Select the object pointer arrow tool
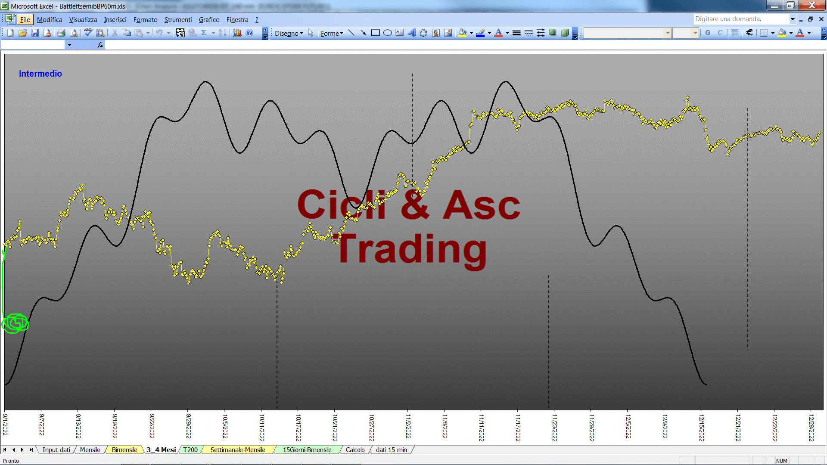 pos(311,33)
